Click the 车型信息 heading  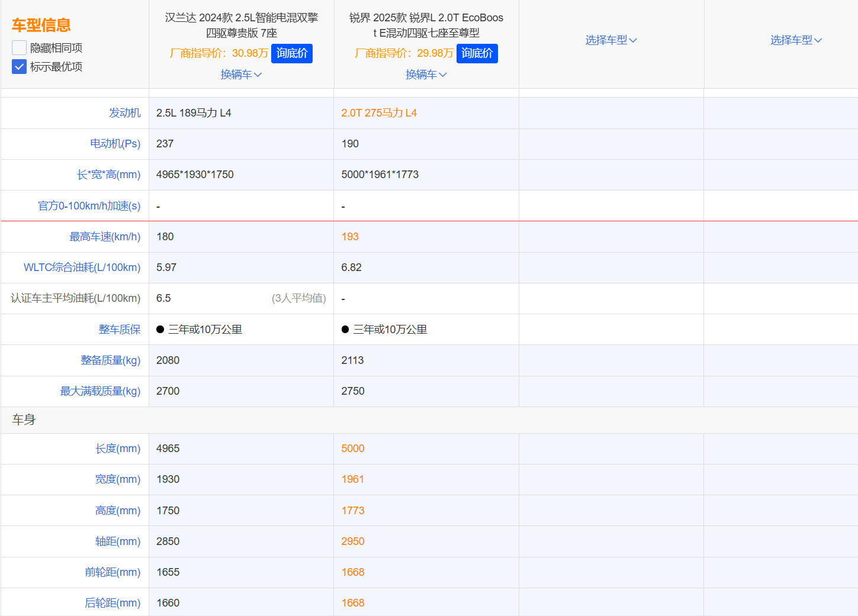click(41, 25)
